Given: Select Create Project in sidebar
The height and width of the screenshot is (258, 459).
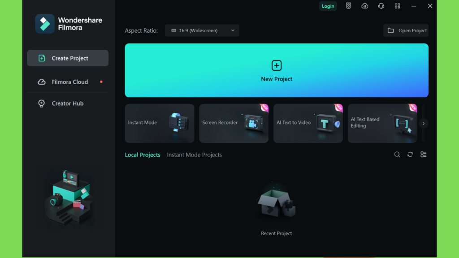Looking at the screenshot, I should pyautogui.click(x=68, y=58).
